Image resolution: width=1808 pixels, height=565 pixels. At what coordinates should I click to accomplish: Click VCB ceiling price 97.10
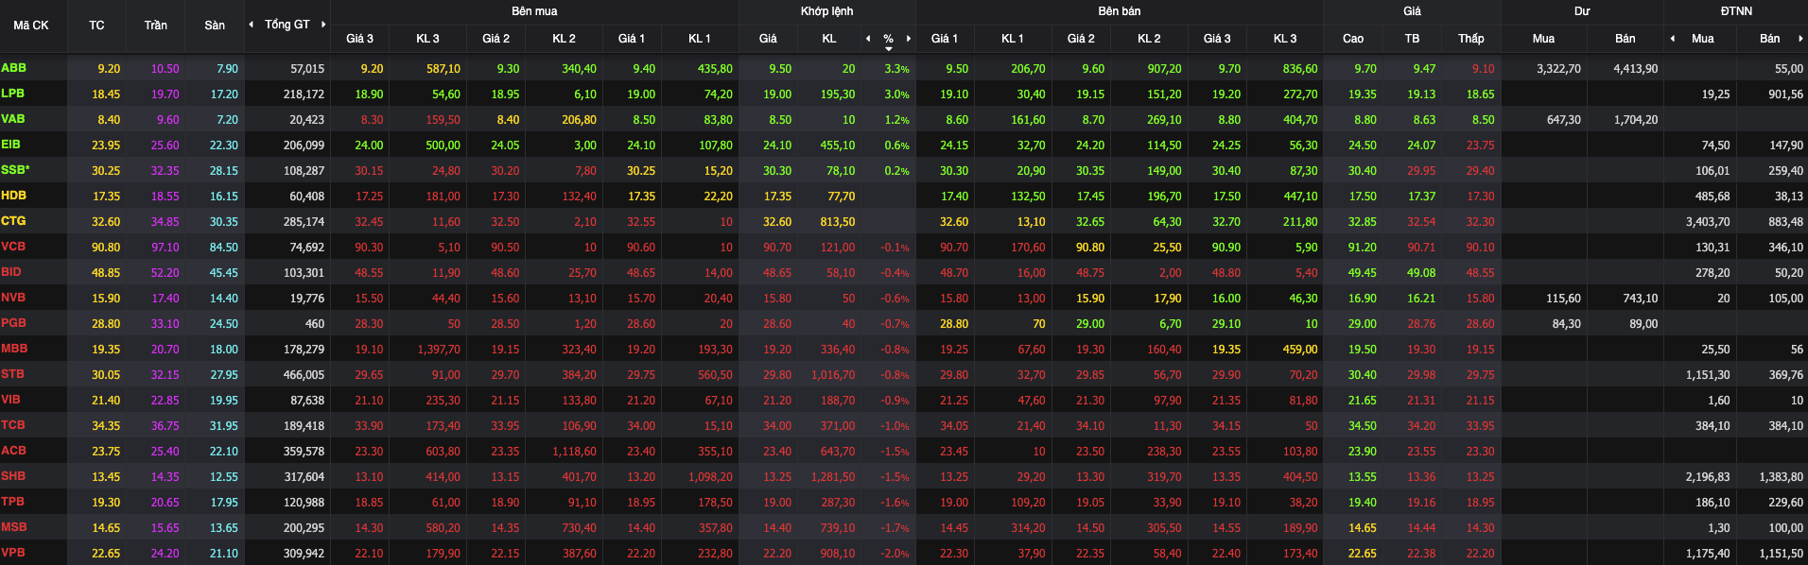pyautogui.click(x=165, y=248)
